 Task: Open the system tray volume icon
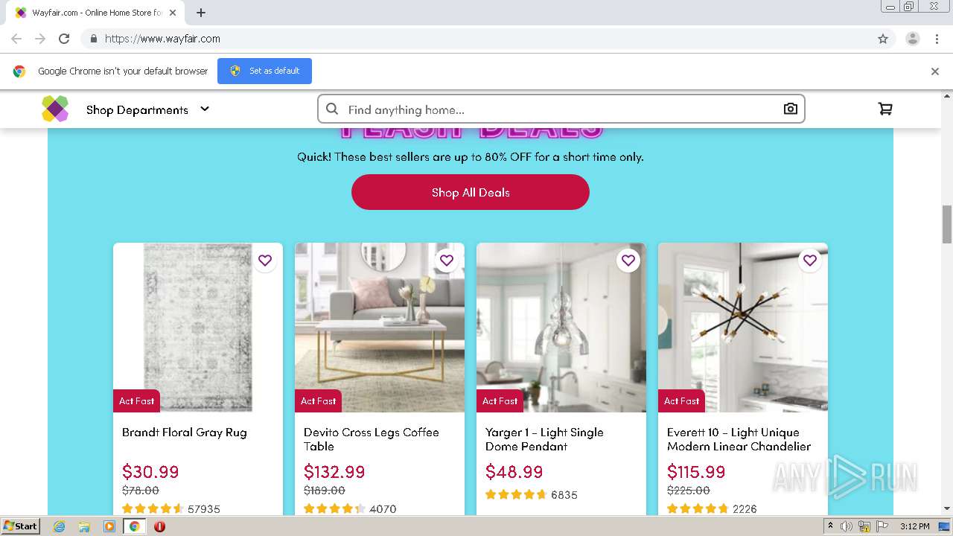click(x=847, y=526)
